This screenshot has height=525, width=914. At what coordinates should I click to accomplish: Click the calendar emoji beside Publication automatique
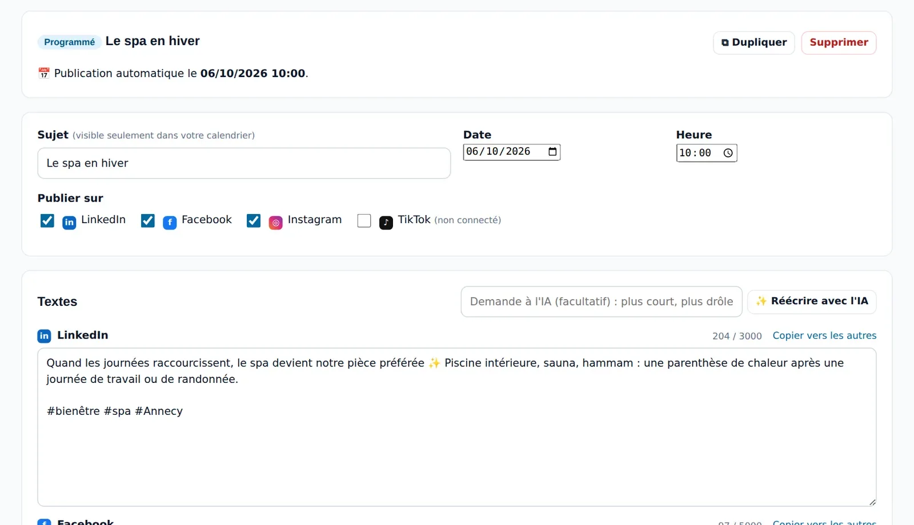click(44, 73)
